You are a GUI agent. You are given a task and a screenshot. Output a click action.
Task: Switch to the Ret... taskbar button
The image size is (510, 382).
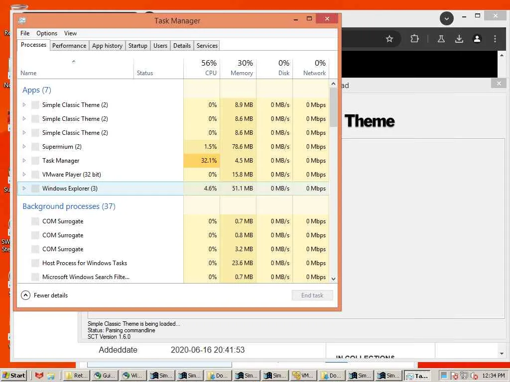76,376
